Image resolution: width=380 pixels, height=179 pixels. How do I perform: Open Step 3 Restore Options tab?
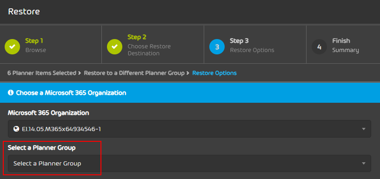(255, 45)
